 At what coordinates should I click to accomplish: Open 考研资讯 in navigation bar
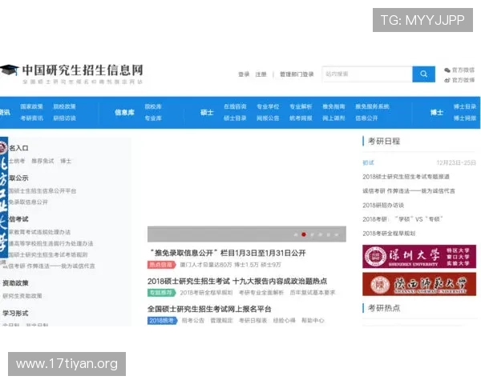(x=31, y=118)
